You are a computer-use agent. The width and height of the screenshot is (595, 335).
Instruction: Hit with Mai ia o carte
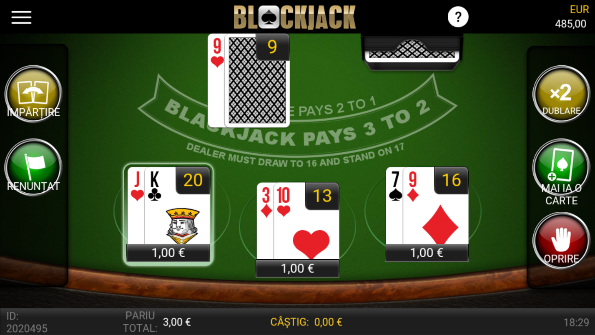pos(561,168)
